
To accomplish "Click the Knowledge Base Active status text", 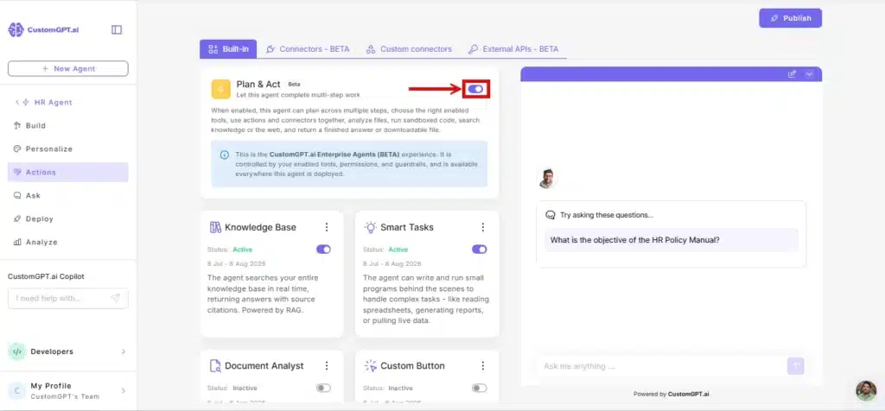I will pos(243,250).
